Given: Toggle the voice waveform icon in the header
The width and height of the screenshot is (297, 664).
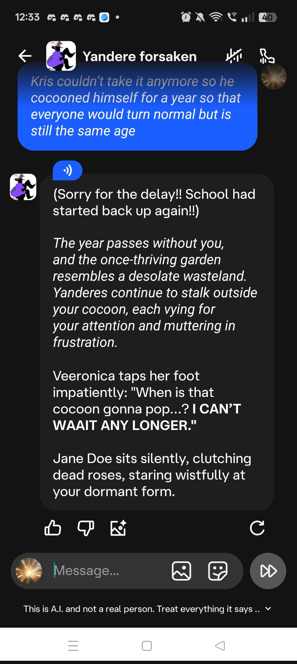Looking at the screenshot, I should click(x=234, y=56).
